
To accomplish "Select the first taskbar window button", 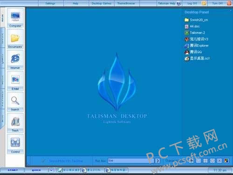I will point(69,170).
